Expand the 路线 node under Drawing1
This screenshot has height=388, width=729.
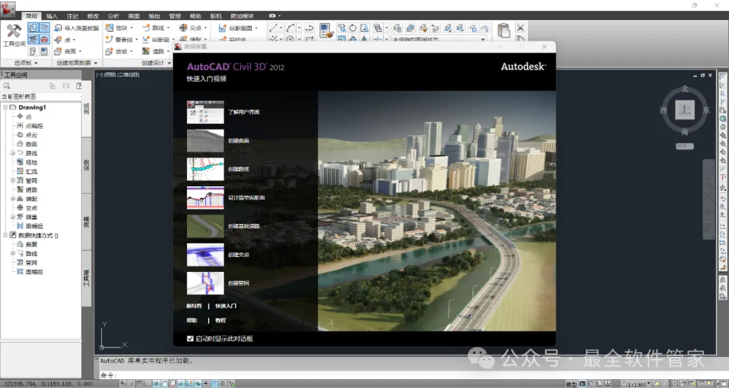click(13, 153)
